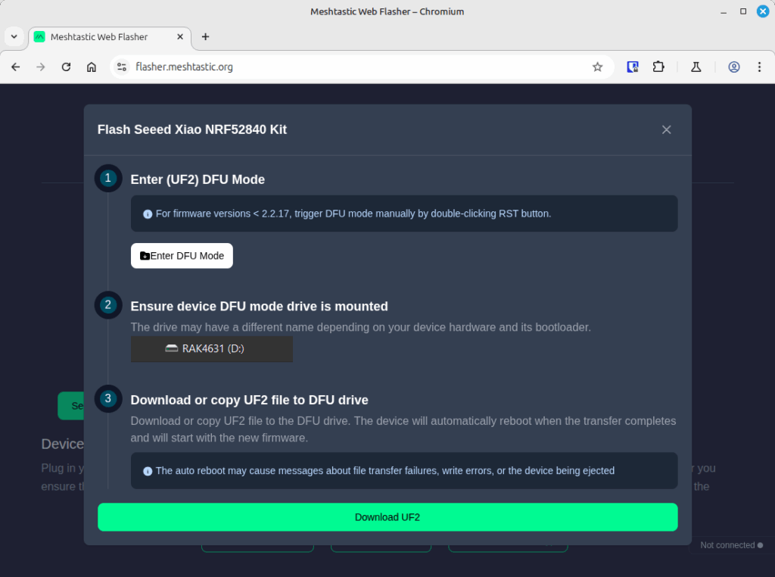This screenshot has height=577, width=775.
Task: Go back to previous page
Action: (x=16, y=67)
